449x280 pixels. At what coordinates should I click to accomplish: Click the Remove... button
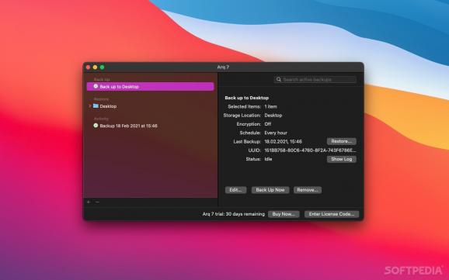point(308,190)
